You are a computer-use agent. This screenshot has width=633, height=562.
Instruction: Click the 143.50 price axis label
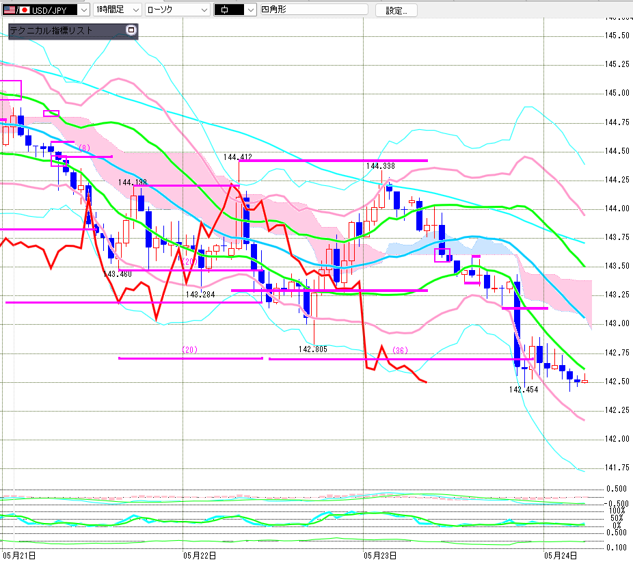click(617, 266)
